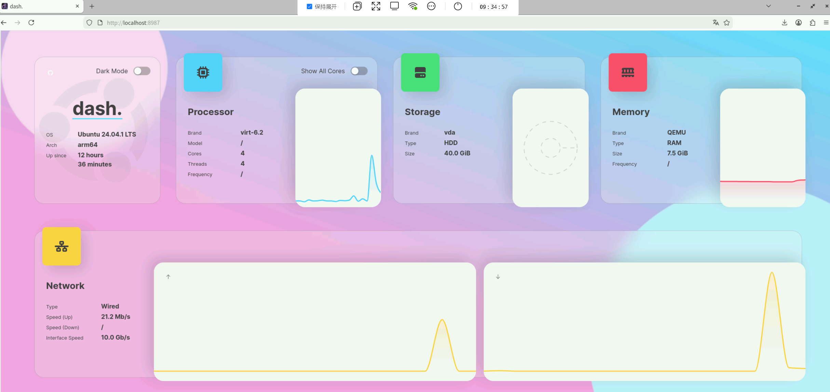Click the red Memory RAM icon

click(x=627, y=72)
